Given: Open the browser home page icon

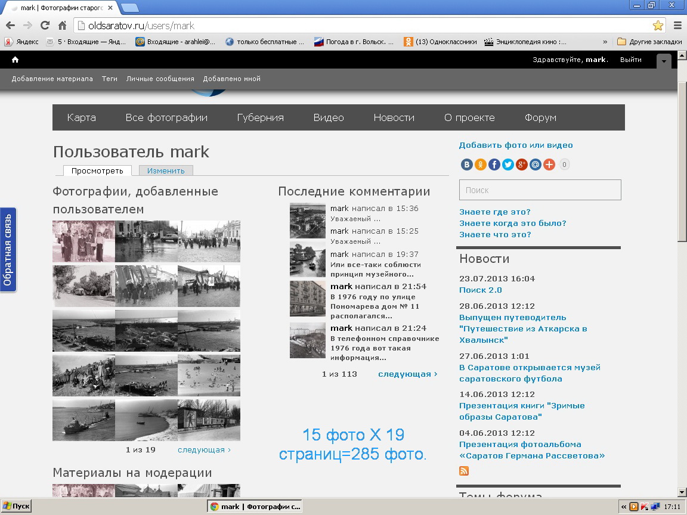Looking at the screenshot, I should [x=62, y=26].
